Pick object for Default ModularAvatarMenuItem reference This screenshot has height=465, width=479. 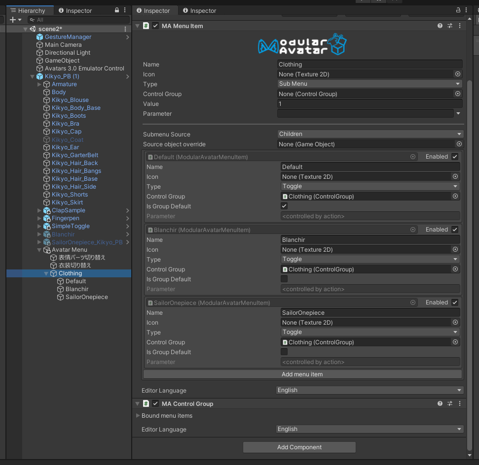[413, 157]
